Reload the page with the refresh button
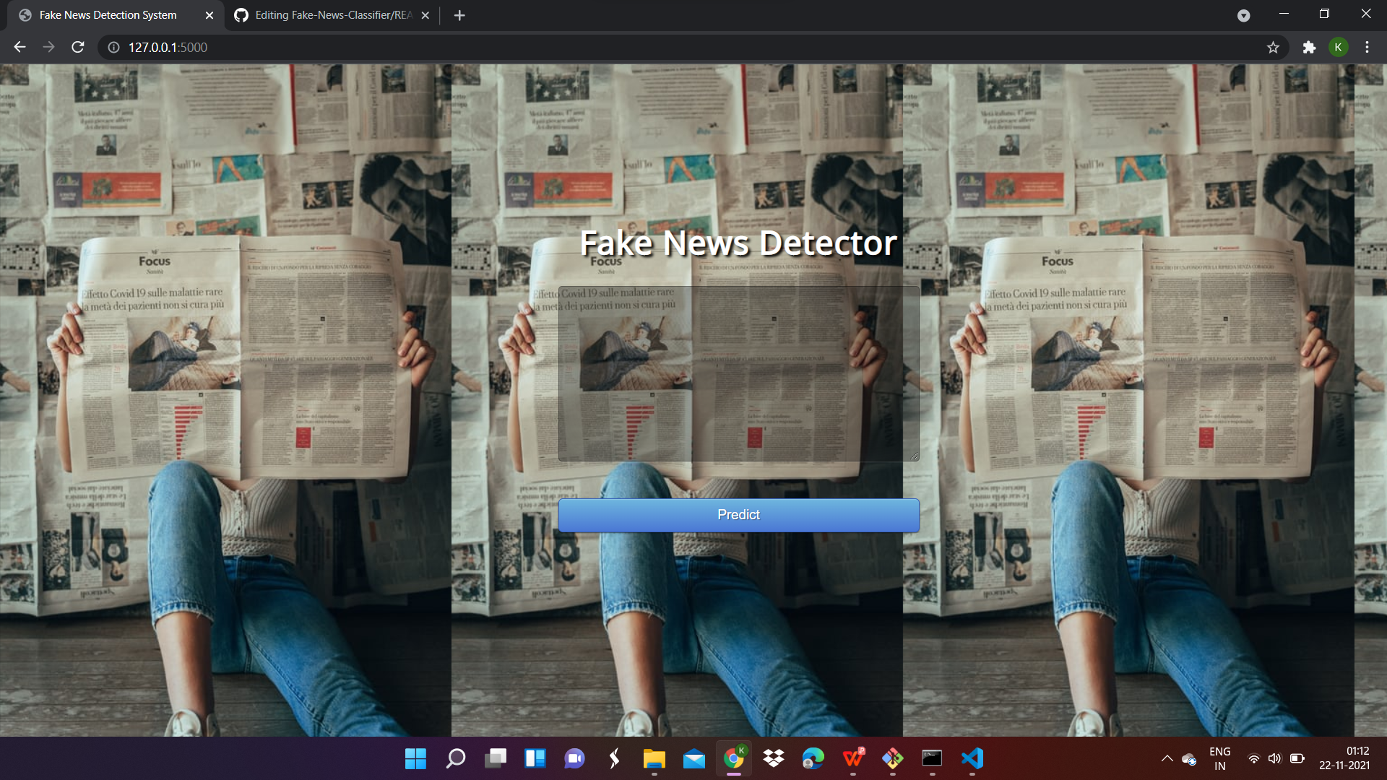Screen dimensions: 1387x780 coord(77,47)
